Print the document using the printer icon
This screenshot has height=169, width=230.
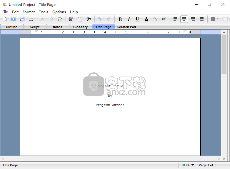tap(31, 19)
